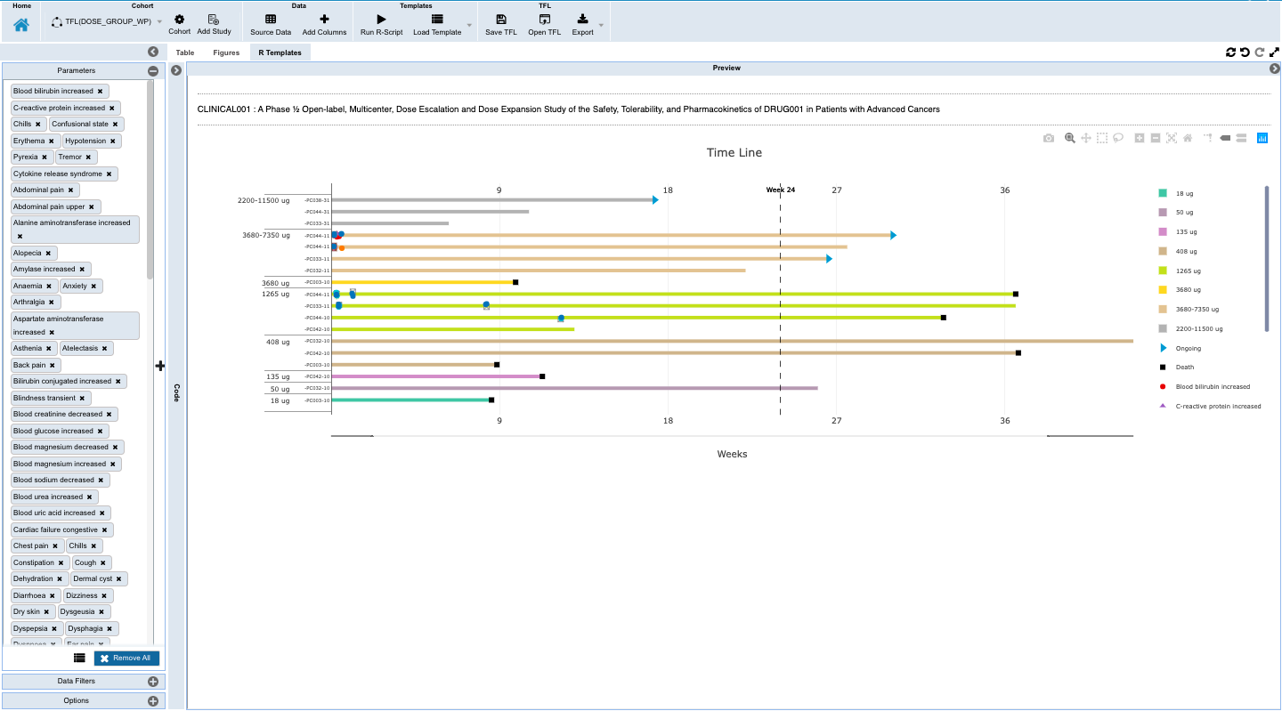Viewport: 1282px width, 711px height.
Task: Click the Autoscale icon in the chart toolbar
Action: click(x=1172, y=138)
